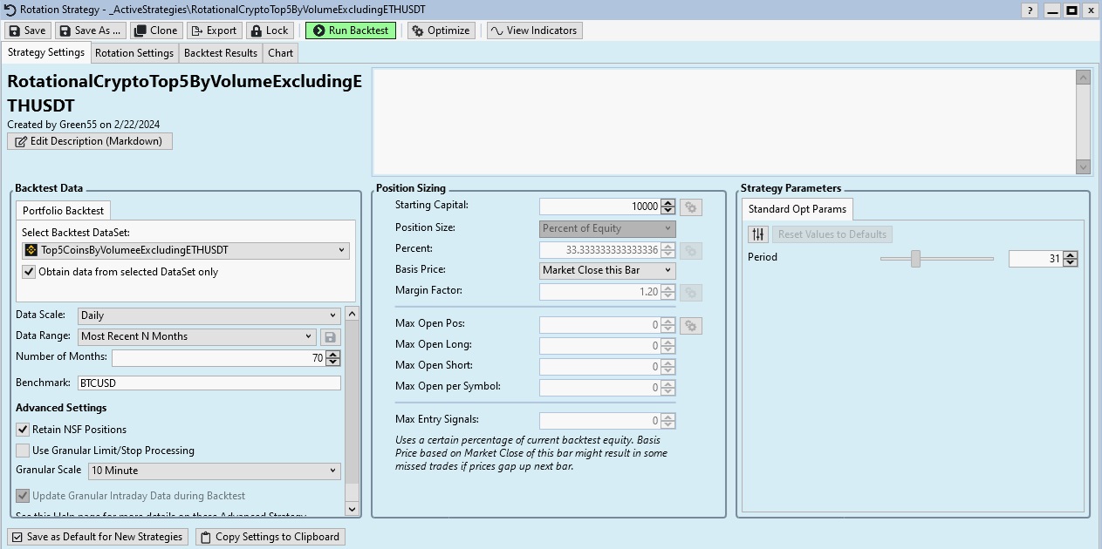Click Edit Description (Markdown) button
Image resolution: width=1102 pixels, height=549 pixels.
[x=90, y=141]
